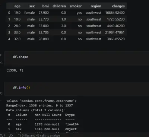Click age value 33.0
This screenshot has width=149, height=137.
[17, 32]
